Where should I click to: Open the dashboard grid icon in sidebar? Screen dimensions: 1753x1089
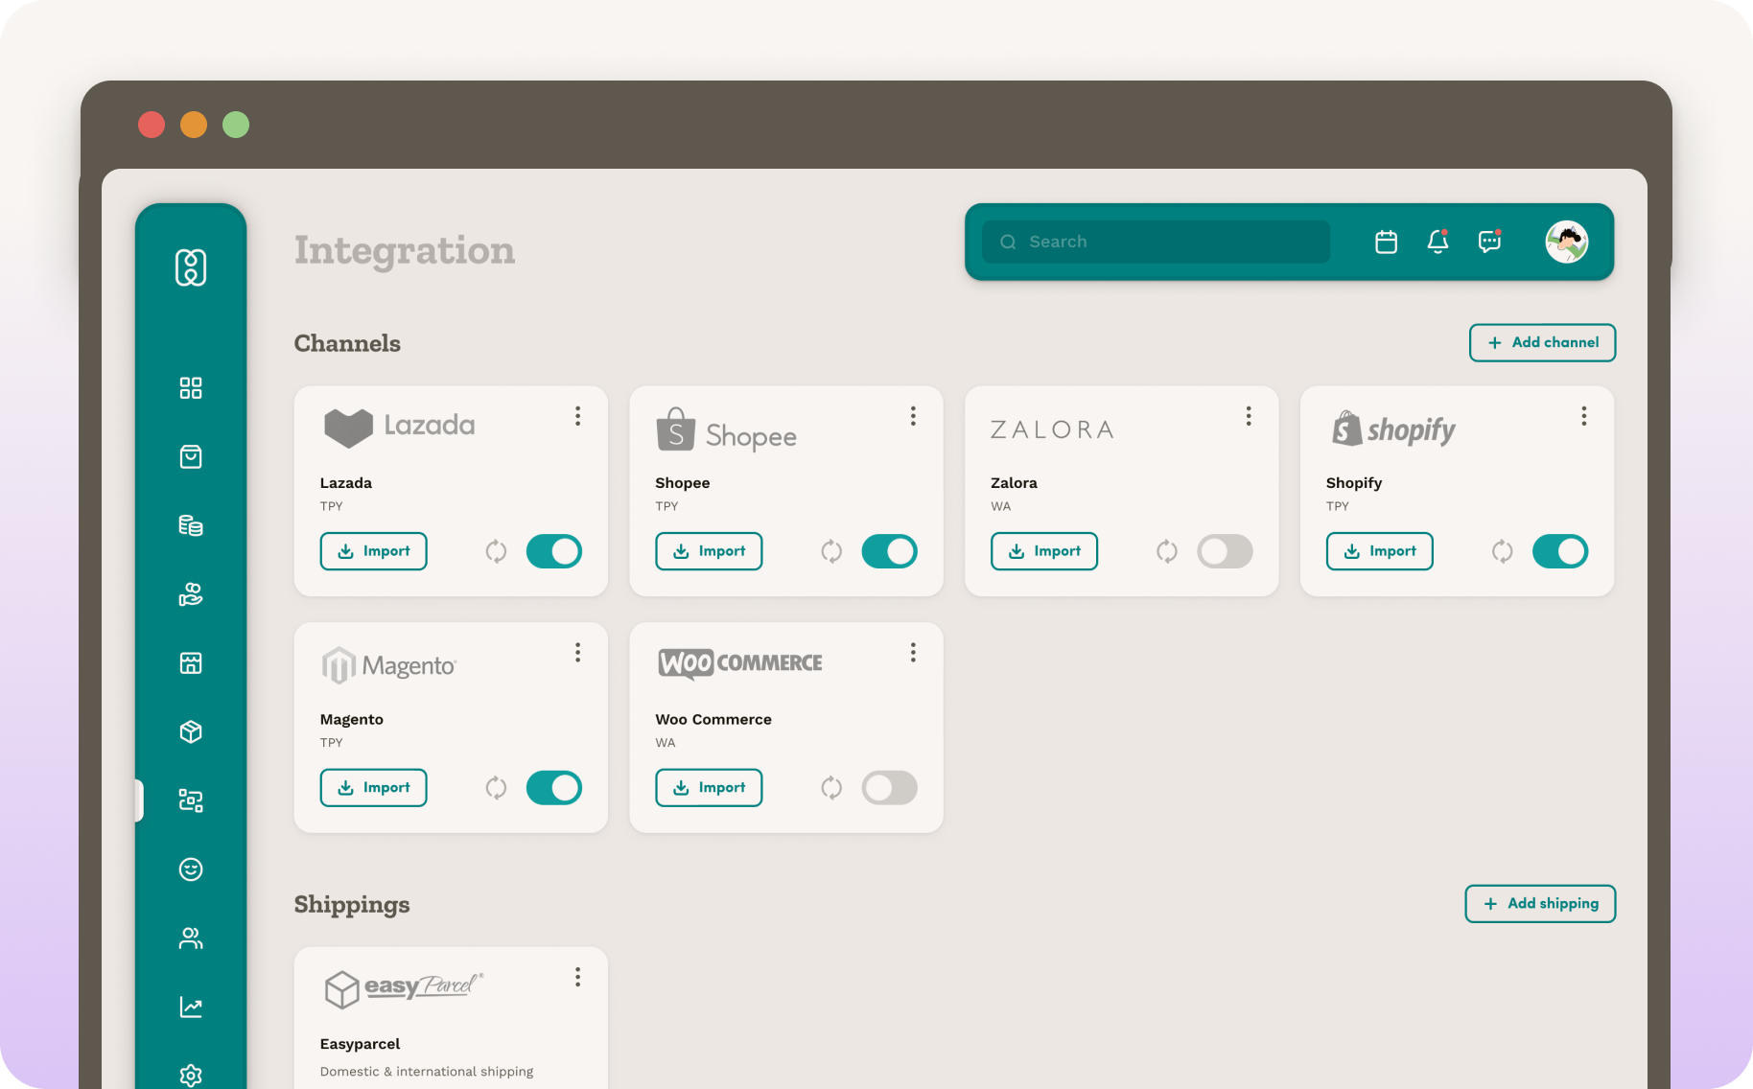191,388
